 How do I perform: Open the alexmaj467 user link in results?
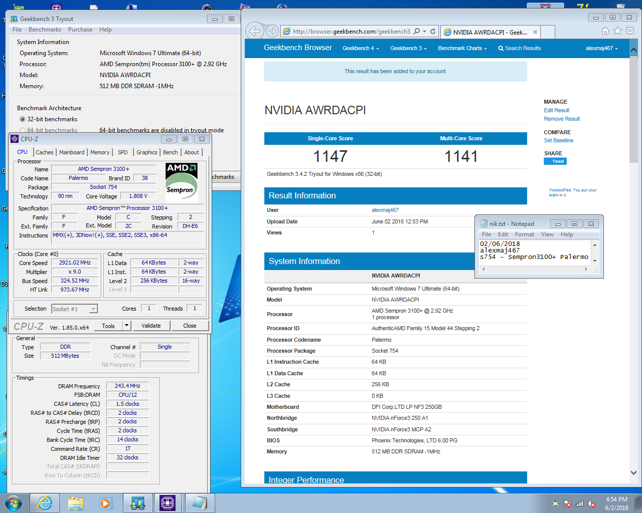click(x=385, y=210)
